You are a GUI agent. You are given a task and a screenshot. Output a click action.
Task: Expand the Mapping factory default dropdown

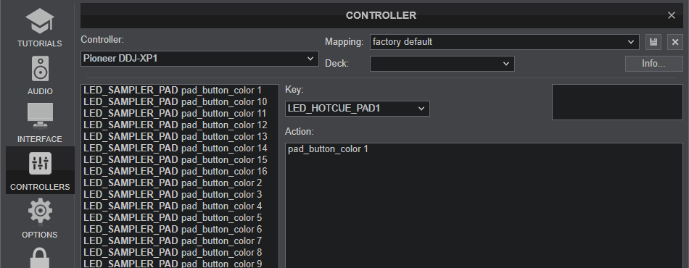(505, 42)
